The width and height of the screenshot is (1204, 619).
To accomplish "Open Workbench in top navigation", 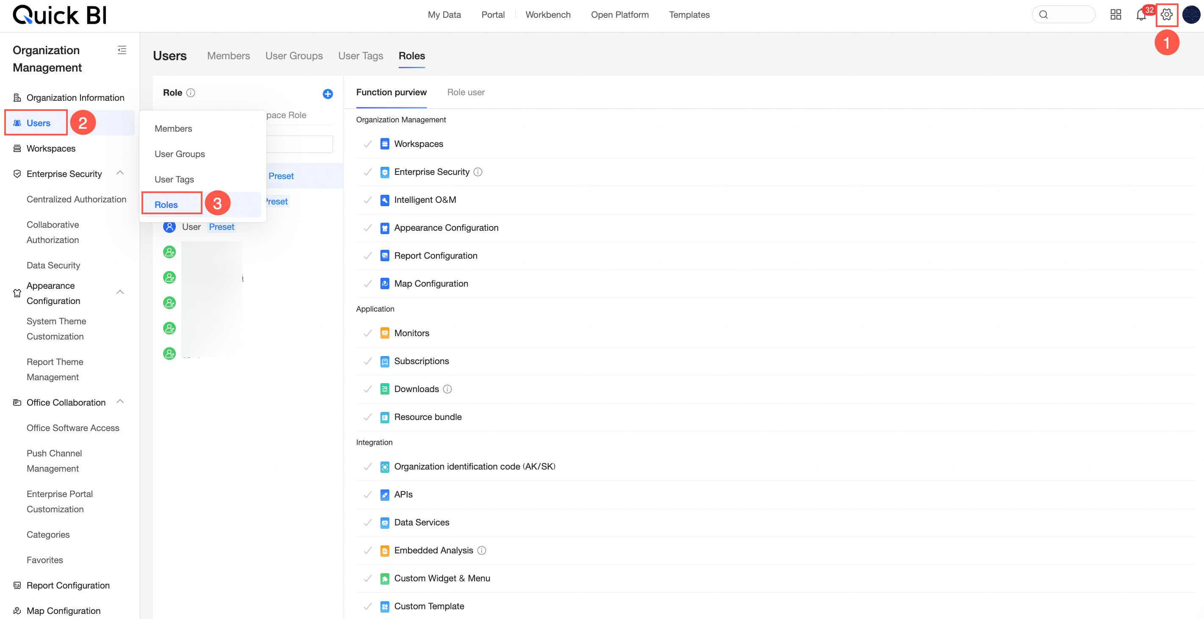I will coord(548,14).
